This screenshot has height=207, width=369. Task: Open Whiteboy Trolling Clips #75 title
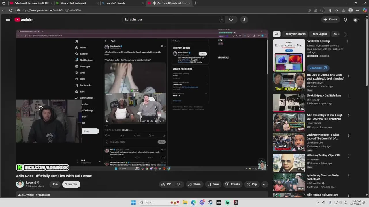coord(323,156)
